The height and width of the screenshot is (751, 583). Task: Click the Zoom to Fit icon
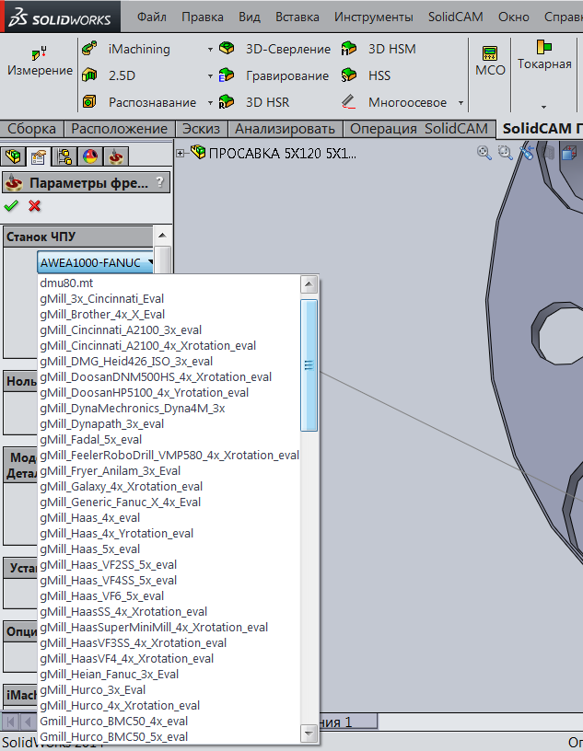(x=484, y=154)
